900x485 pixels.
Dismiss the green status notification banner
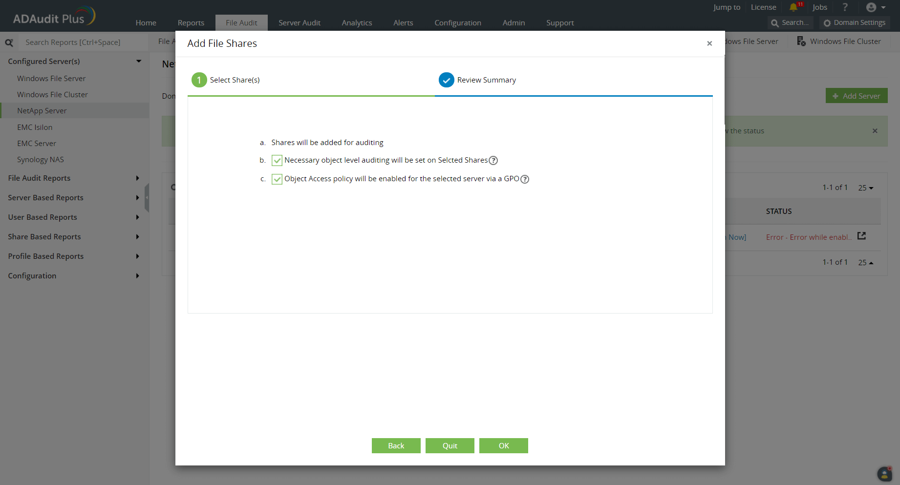(x=875, y=131)
